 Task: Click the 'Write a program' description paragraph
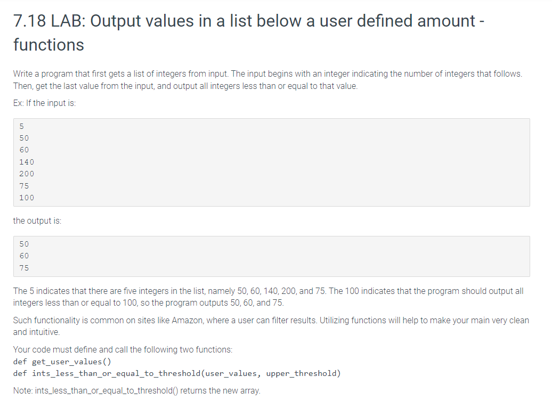267,80
